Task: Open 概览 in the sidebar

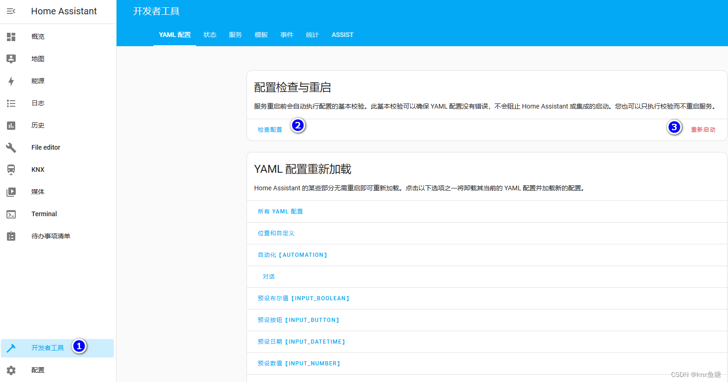Action: coord(57,36)
